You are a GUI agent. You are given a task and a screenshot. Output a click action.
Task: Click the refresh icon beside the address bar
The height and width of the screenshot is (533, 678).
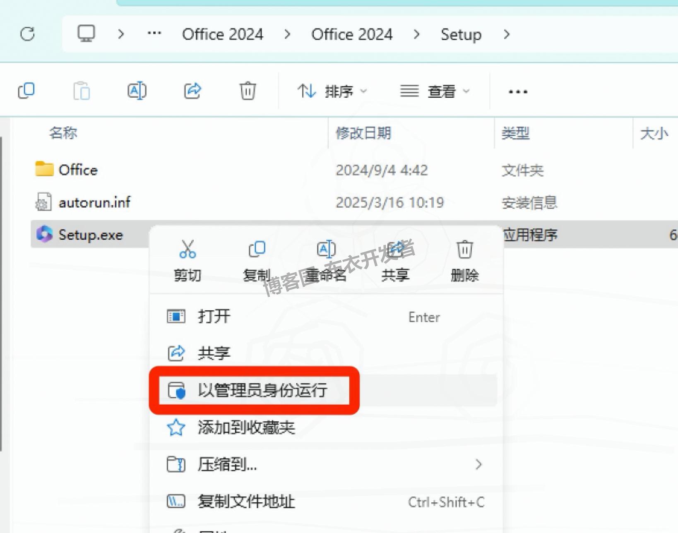27,34
